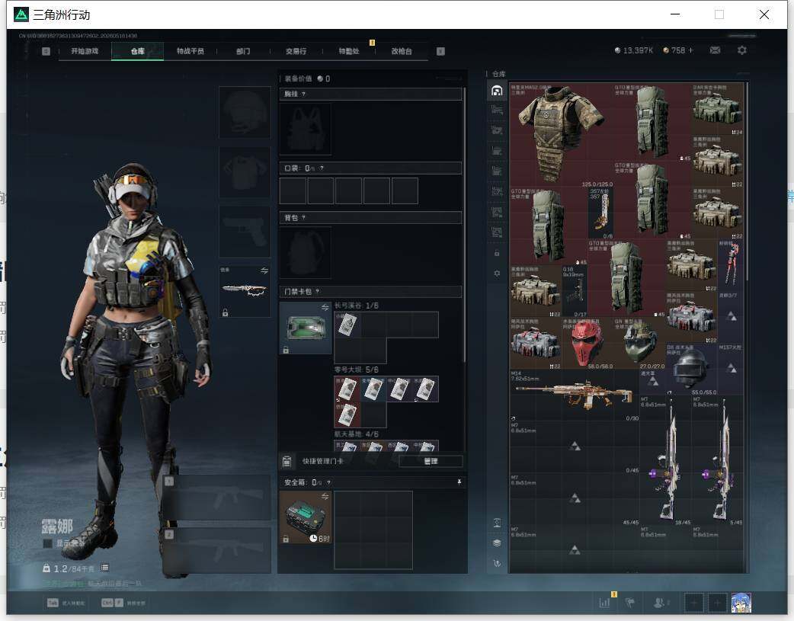This screenshot has height=621, width=794.
Task: Select the empty chest rig slot
Action: 306,130
